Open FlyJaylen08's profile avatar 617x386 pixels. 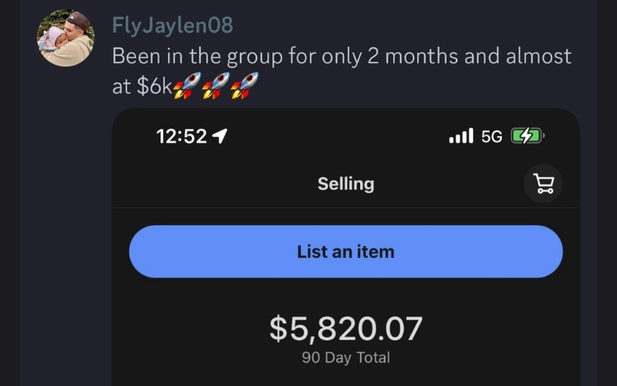[66, 38]
